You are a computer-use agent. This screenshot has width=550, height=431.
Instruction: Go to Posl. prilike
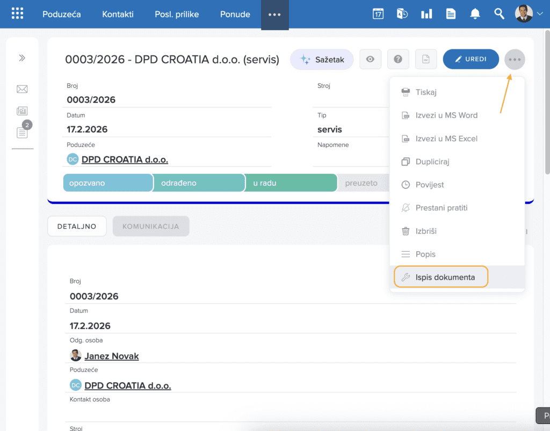(177, 14)
